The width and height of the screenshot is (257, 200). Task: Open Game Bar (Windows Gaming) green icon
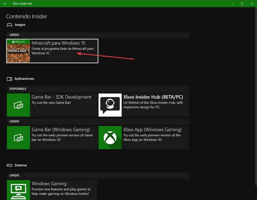point(18,138)
